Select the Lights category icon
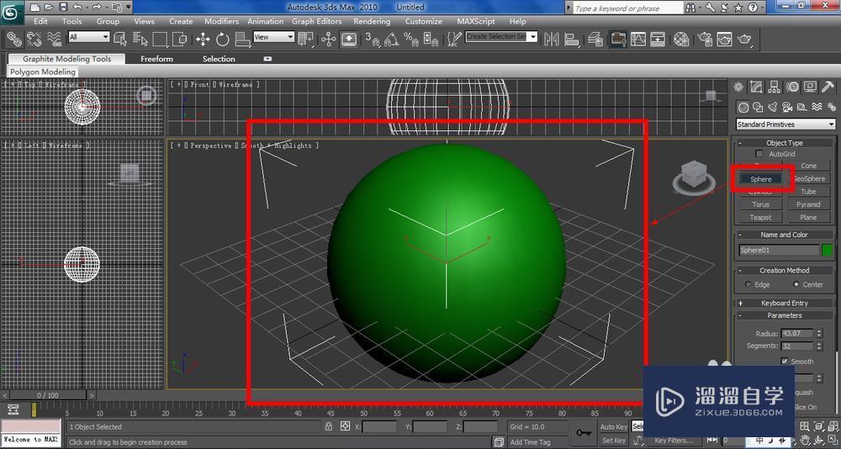 tap(772, 108)
